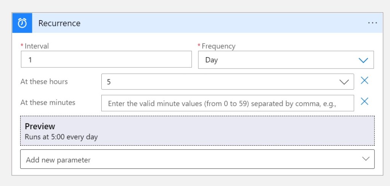390x186 pixels.
Task: Click the Preview heading
Action: [40, 127]
